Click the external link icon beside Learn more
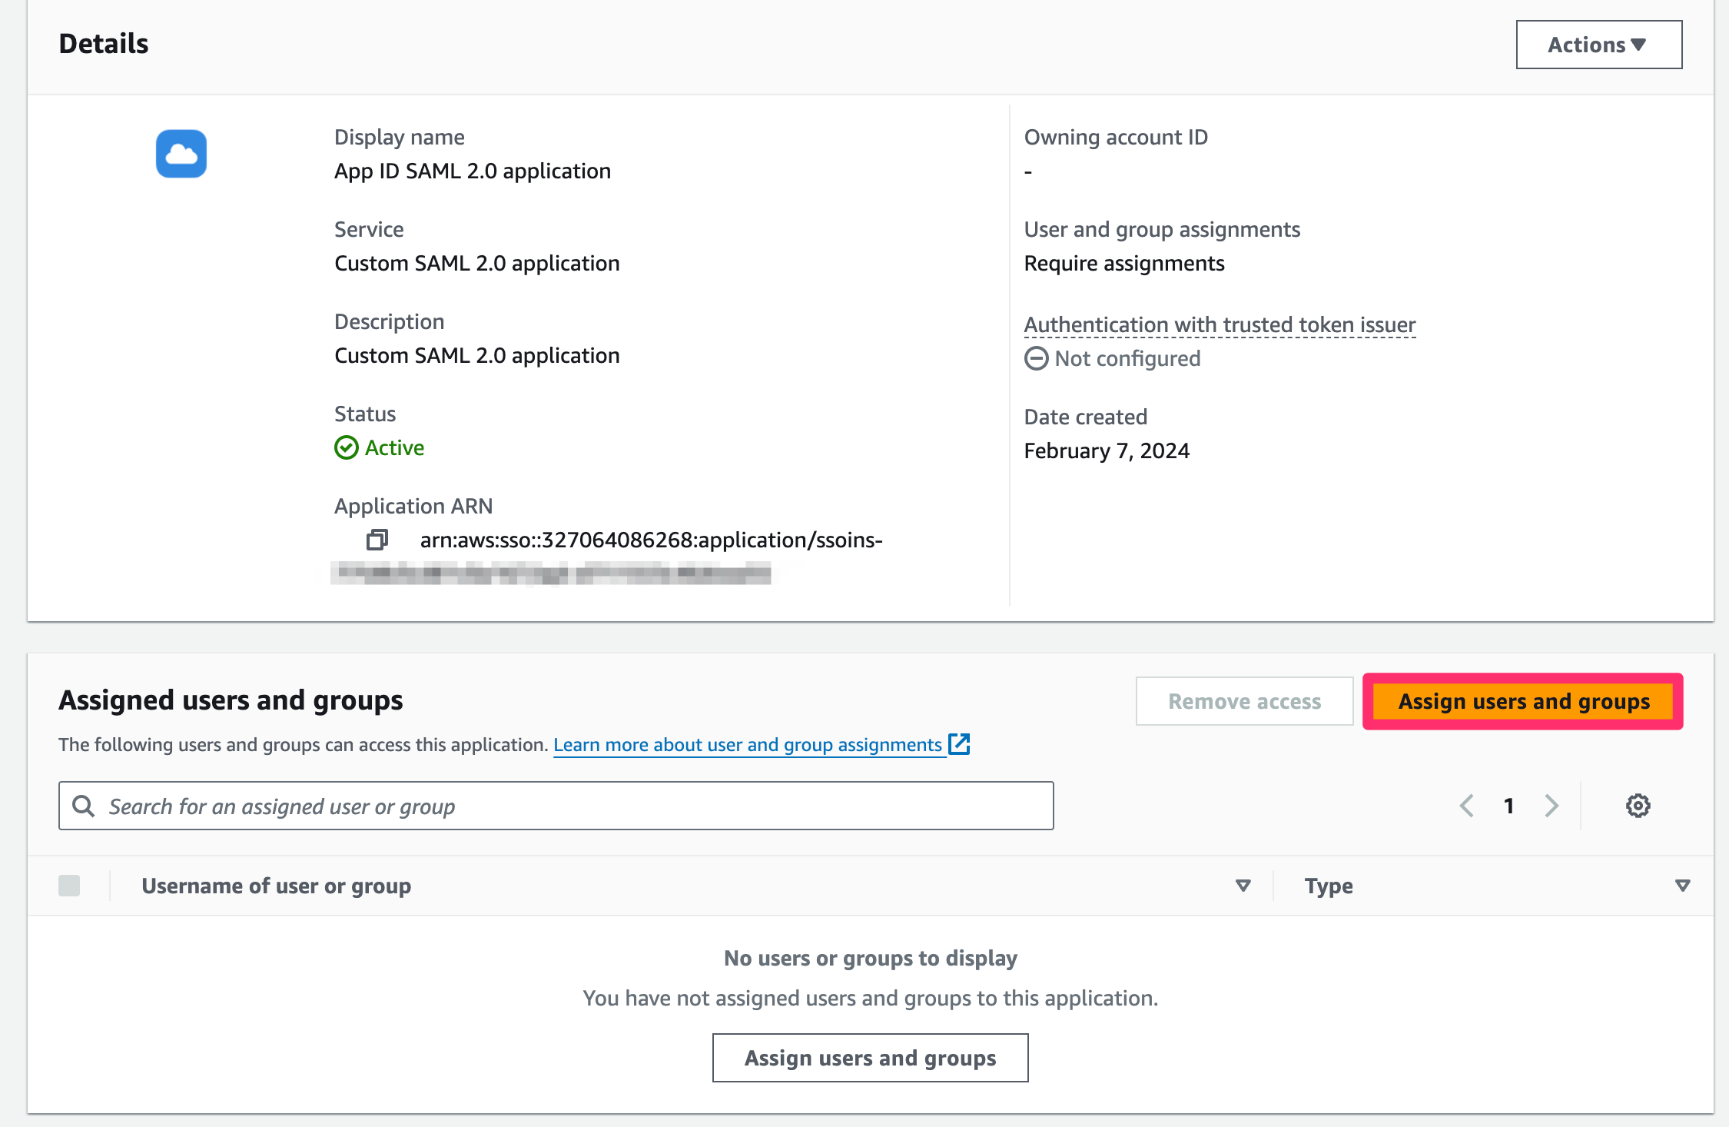The height and width of the screenshot is (1127, 1729). pyautogui.click(x=960, y=744)
